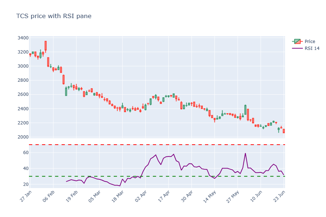
Task: Click the '06 Feb' date label
Action: pos(49,196)
